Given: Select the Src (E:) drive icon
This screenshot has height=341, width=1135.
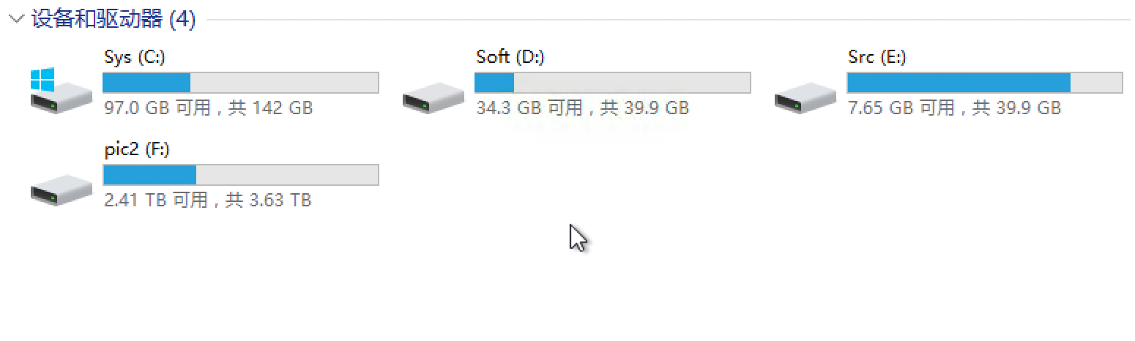Looking at the screenshot, I should coord(805,98).
